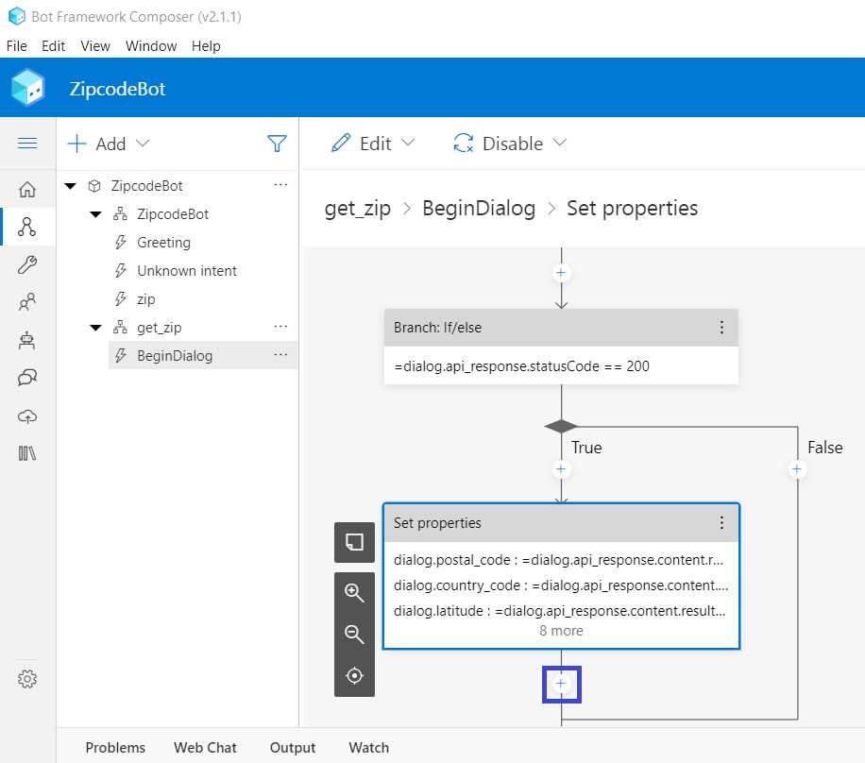Reset the flow view to fit

coord(354,675)
